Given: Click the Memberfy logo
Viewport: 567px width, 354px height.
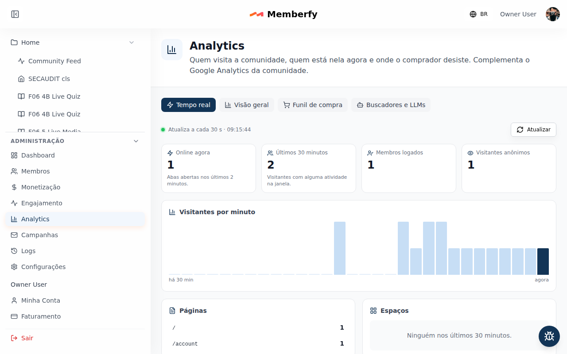Looking at the screenshot, I should coord(283,14).
